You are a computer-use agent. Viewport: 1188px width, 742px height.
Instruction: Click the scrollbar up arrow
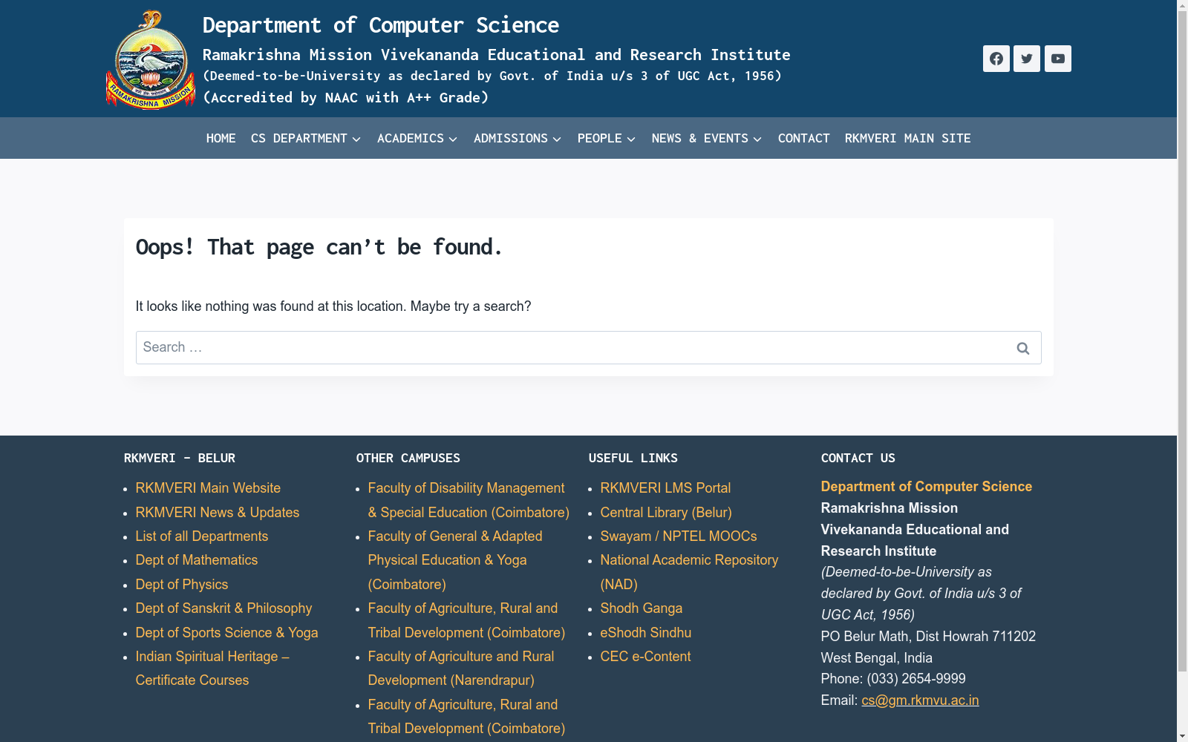click(1182, 6)
